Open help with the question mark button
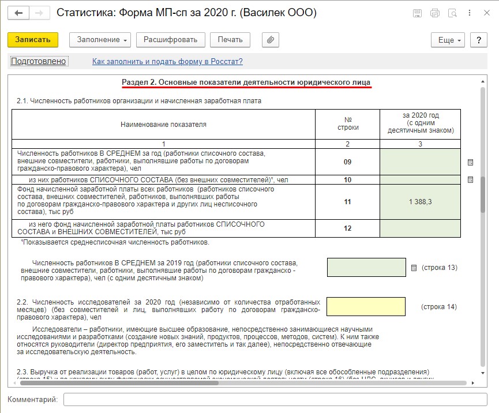The width and height of the screenshot is (499, 413). pyautogui.click(x=479, y=40)
